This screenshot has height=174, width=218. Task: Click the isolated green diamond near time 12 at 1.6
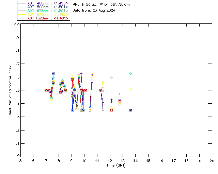pyautogui.click(x=111, y=77)
